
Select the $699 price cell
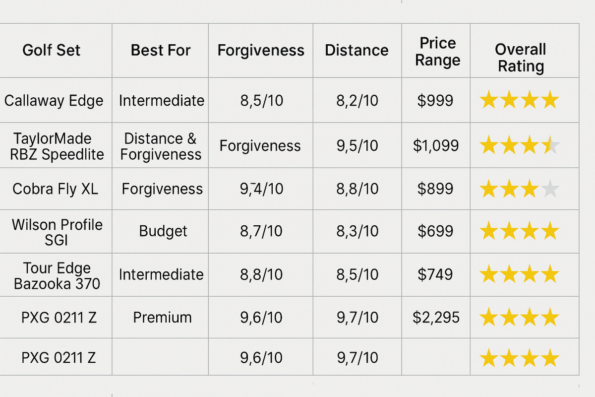(435, 231)
